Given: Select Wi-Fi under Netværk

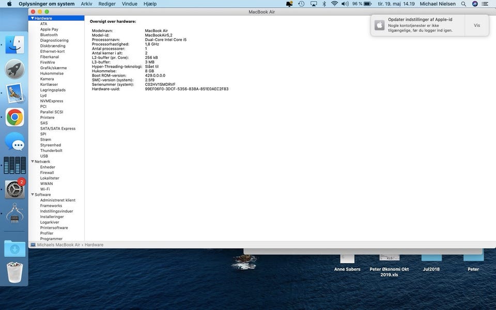Looking at the screenshot, I should [x=45, y=189].
